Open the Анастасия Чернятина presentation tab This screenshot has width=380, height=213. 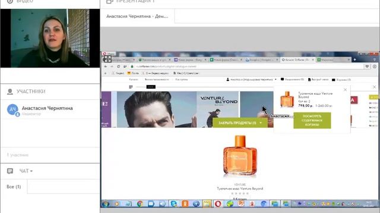click(x=137, y=16)
